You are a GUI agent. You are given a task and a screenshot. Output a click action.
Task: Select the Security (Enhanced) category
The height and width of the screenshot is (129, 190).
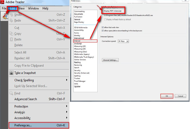82,73
